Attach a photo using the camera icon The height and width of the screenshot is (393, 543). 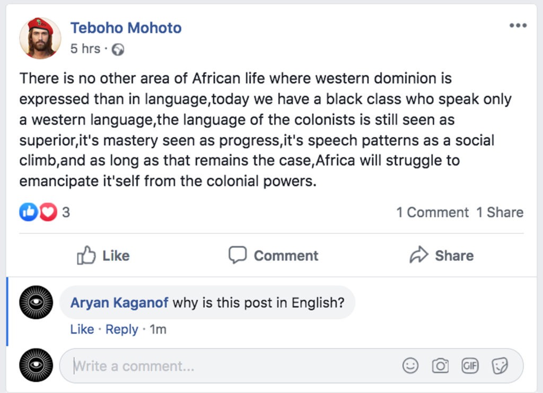(440, 365)
